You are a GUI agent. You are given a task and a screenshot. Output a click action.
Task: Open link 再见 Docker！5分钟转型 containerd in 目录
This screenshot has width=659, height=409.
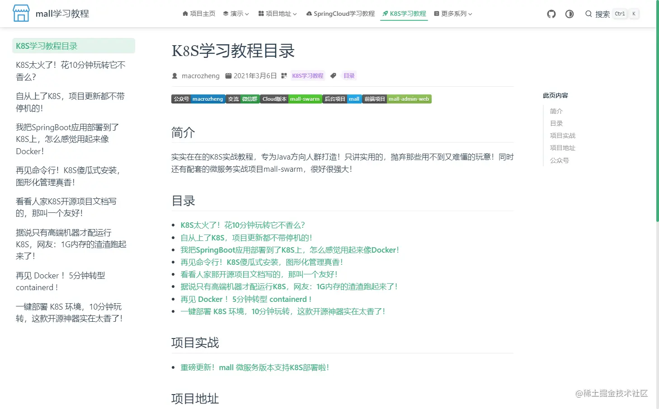coord(246,299)
